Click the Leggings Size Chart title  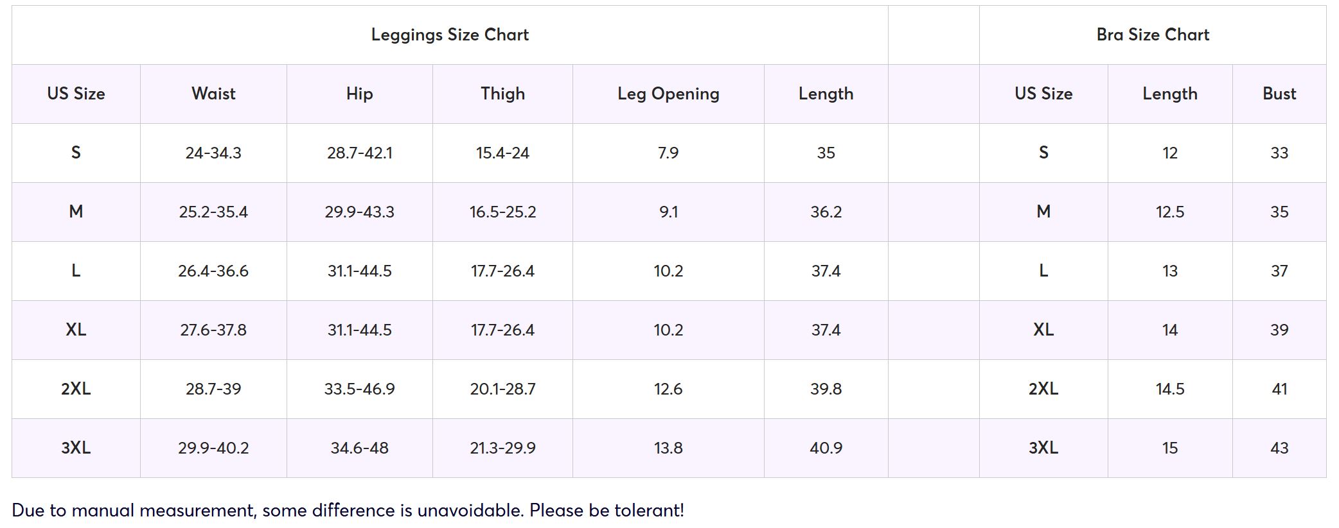pyautogui.click(x=450, y=35)
